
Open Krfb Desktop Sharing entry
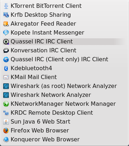(64, 15)
